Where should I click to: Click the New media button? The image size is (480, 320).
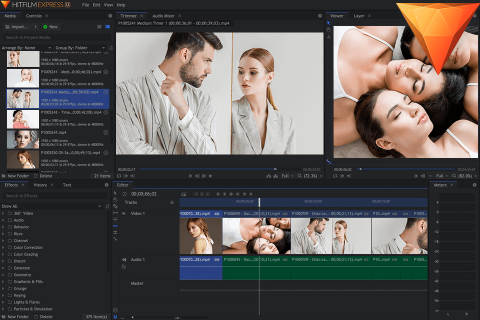pyautogui.click(x=50, y=27)
